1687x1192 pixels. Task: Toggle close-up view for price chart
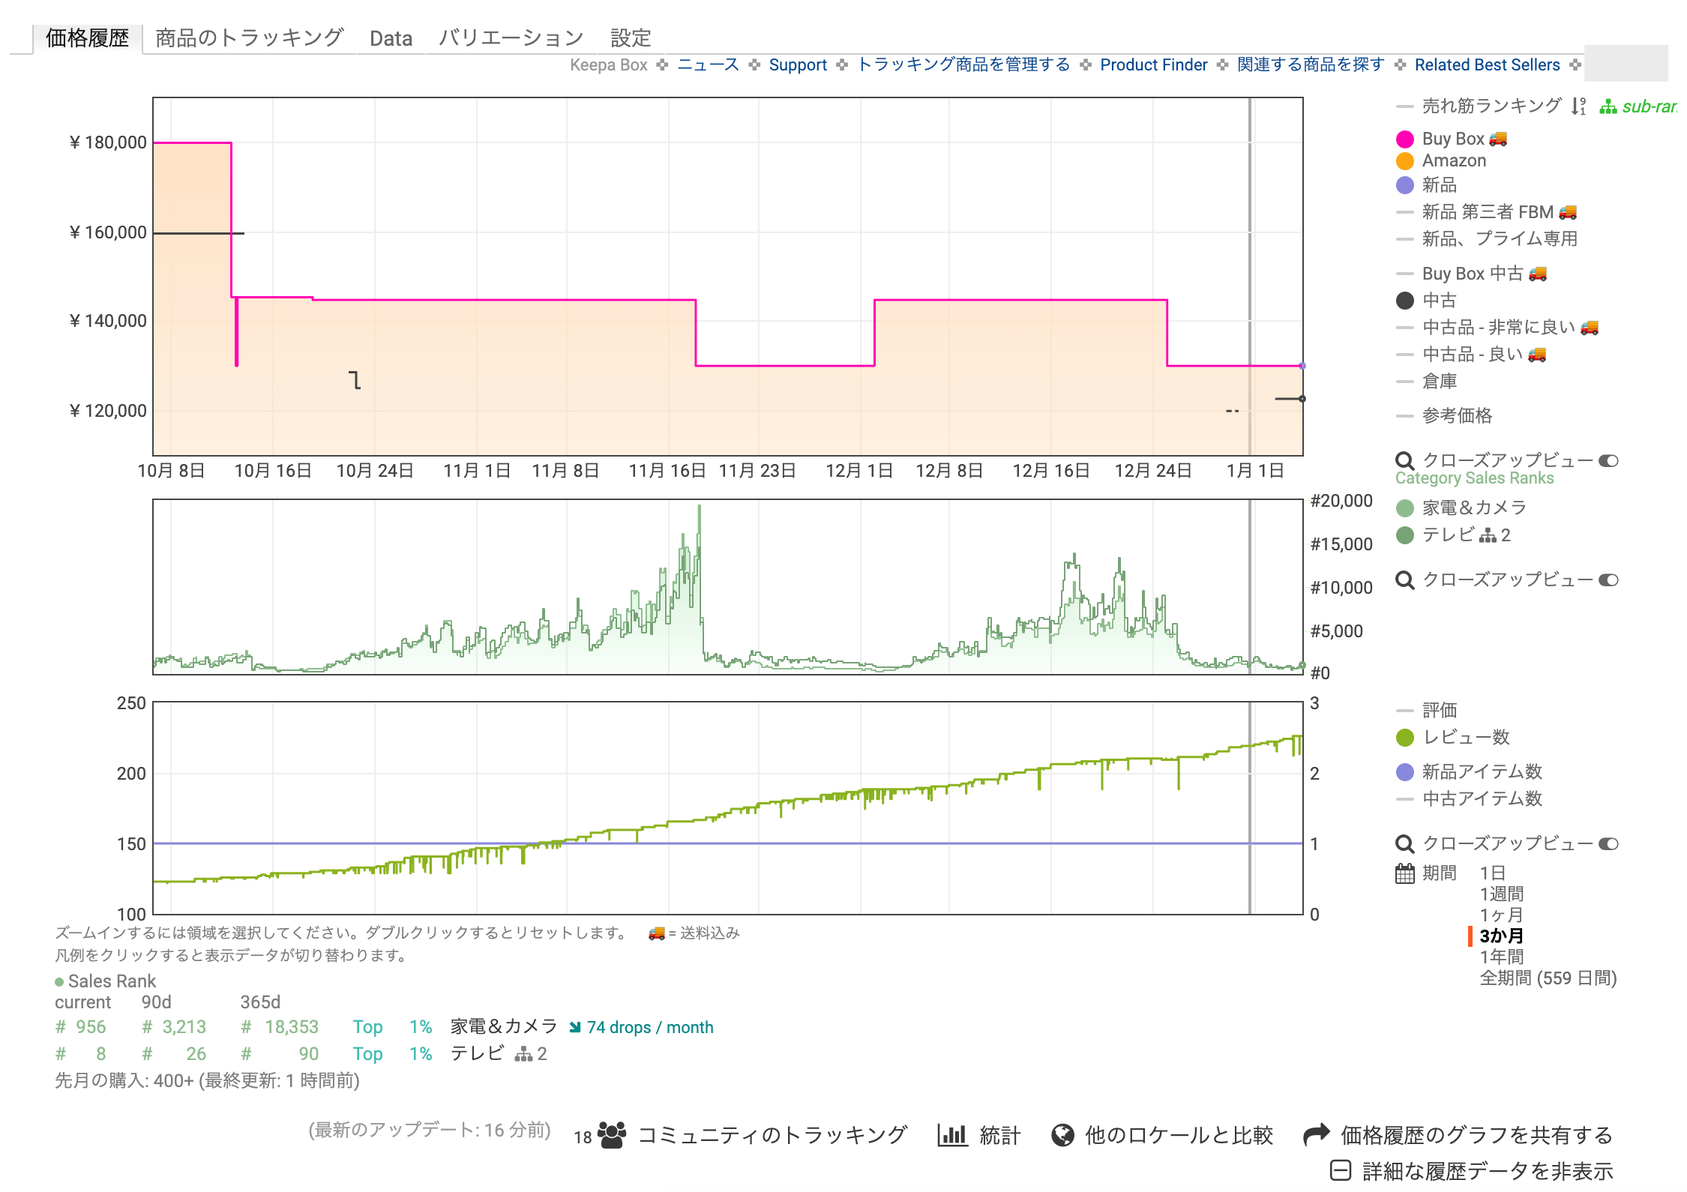[x=1608, y=460]
